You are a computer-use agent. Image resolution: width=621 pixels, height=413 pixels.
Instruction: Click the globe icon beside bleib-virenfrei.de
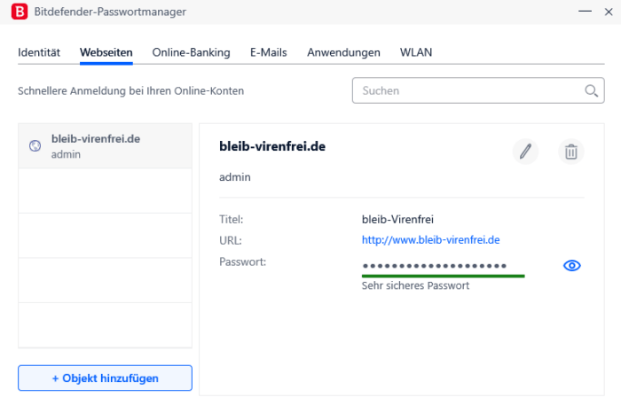pyautogui.click(x=35, y=146)
